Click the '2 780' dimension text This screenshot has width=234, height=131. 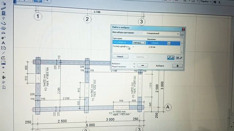pyautogui.click(x=114, y=71)
